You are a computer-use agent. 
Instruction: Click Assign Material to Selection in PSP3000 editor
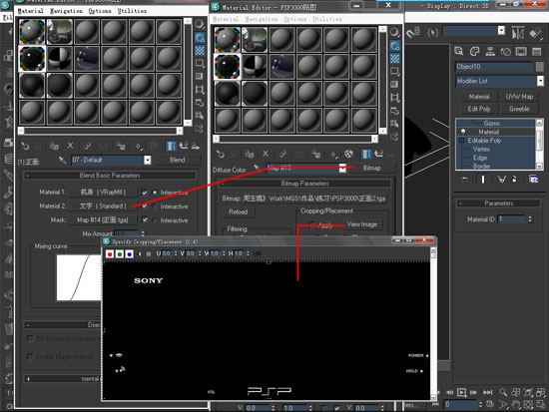[250, 154]
